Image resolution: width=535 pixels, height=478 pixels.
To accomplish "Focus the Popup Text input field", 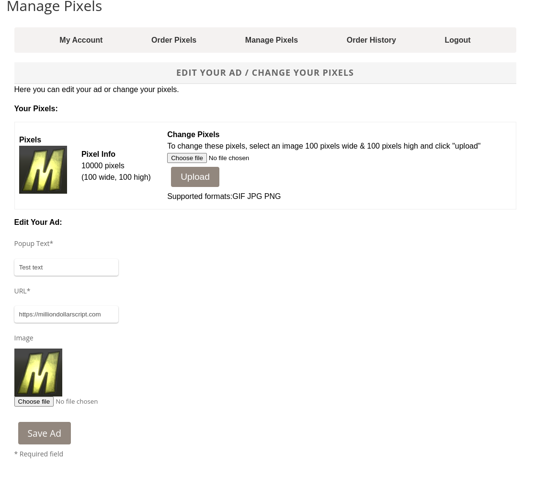I will 66,268.
